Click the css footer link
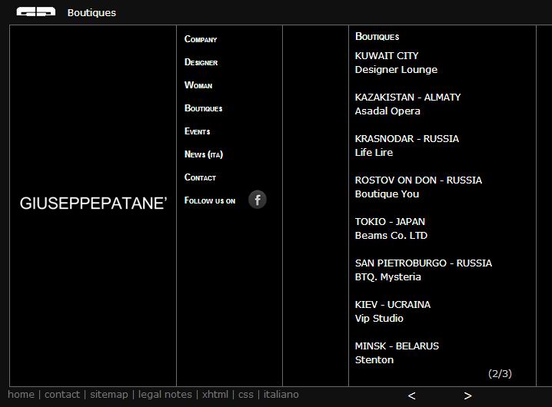This screenshot has height=407, width=552. 246,395
